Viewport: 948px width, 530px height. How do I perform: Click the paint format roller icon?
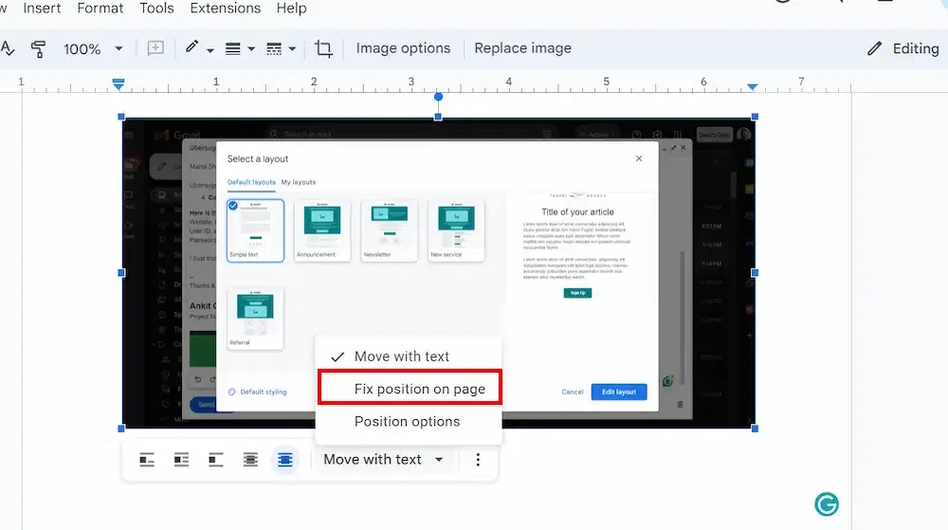[x=38, y=49]
